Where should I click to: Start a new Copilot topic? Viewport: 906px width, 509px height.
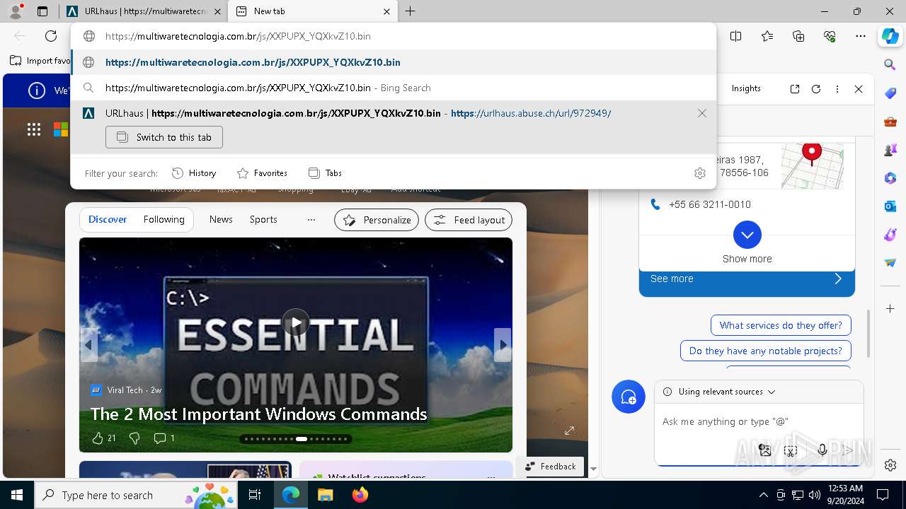(629, 397)
